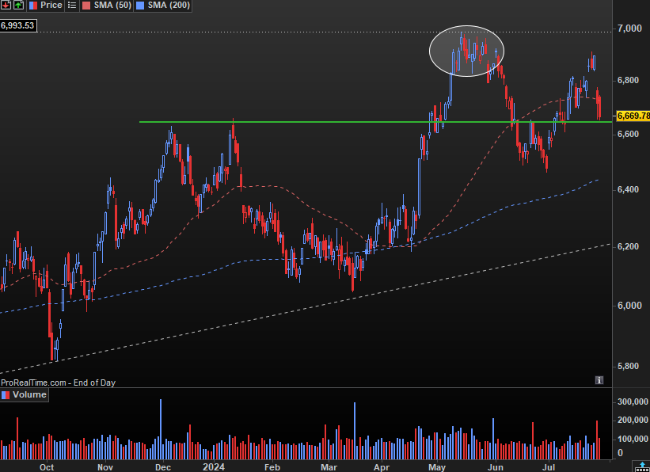Click the Nov label on time axis
The width and height of the screenshot is (650, 472).
click(x=105, y=467)
